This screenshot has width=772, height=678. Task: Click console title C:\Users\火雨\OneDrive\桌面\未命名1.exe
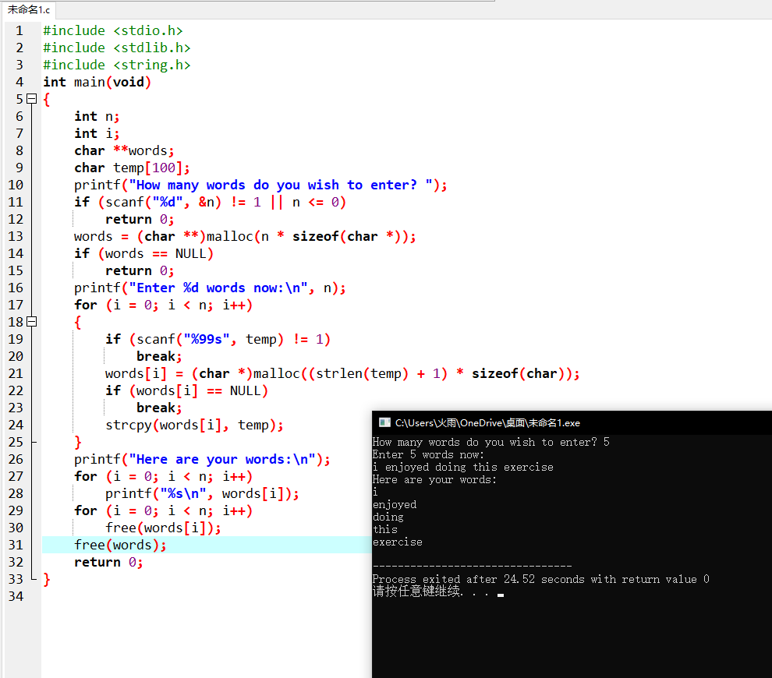(487, 422)
